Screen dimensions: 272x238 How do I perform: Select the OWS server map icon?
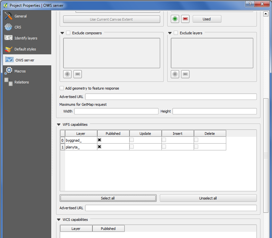tap(9, 60)
